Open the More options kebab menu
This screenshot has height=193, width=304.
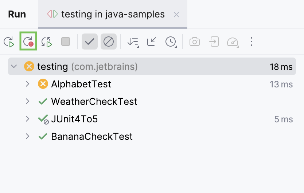click(251, 42)
